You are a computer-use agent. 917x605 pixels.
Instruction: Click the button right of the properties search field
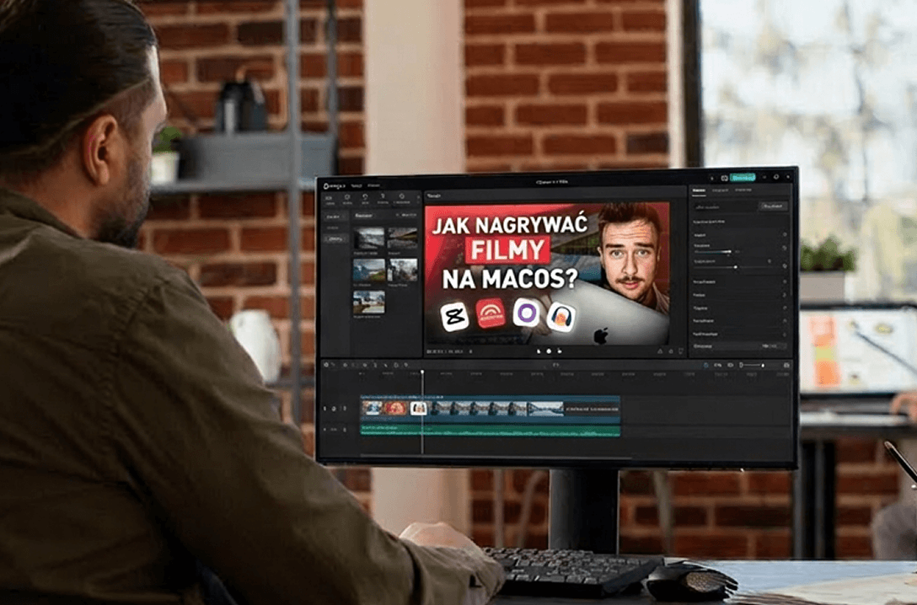click(771, 206)
